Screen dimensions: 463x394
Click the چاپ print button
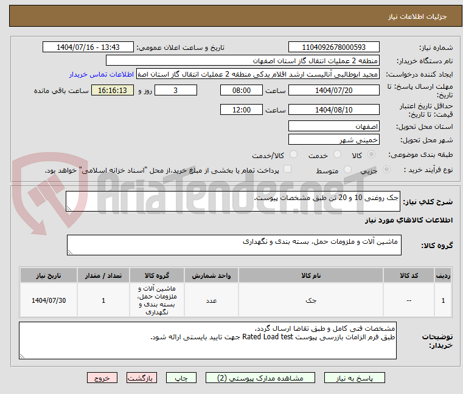coord(181,378)
